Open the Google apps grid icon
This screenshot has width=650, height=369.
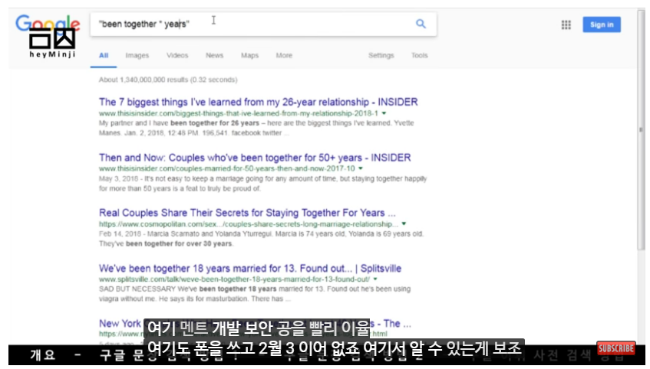566,24
